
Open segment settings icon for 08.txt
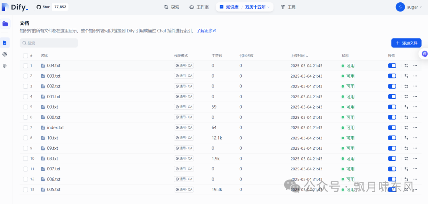(407, 158)
